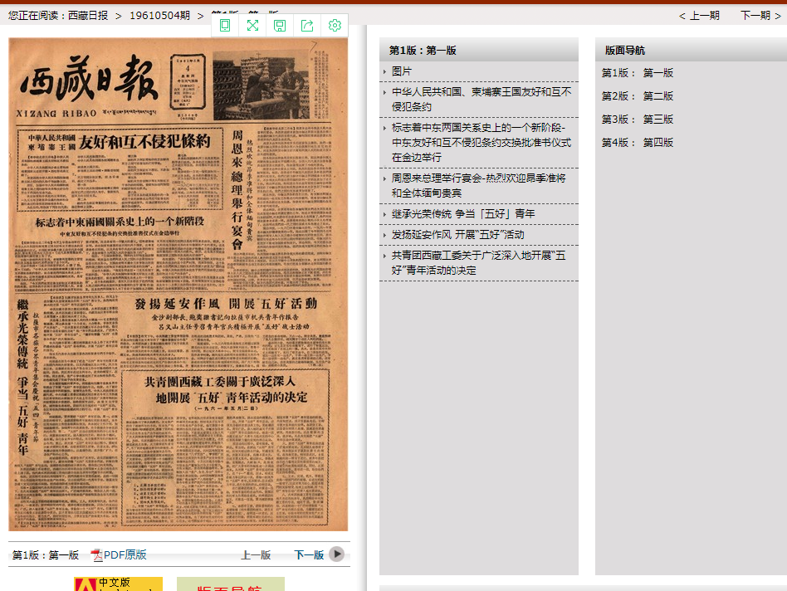
Task: Click the round play arrow icon
Action: (337, 554)
